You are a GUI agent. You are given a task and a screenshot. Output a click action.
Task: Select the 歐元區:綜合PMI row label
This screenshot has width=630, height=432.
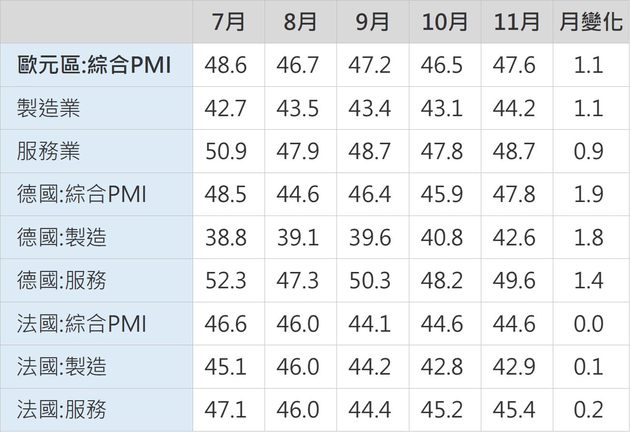(95, 65)
